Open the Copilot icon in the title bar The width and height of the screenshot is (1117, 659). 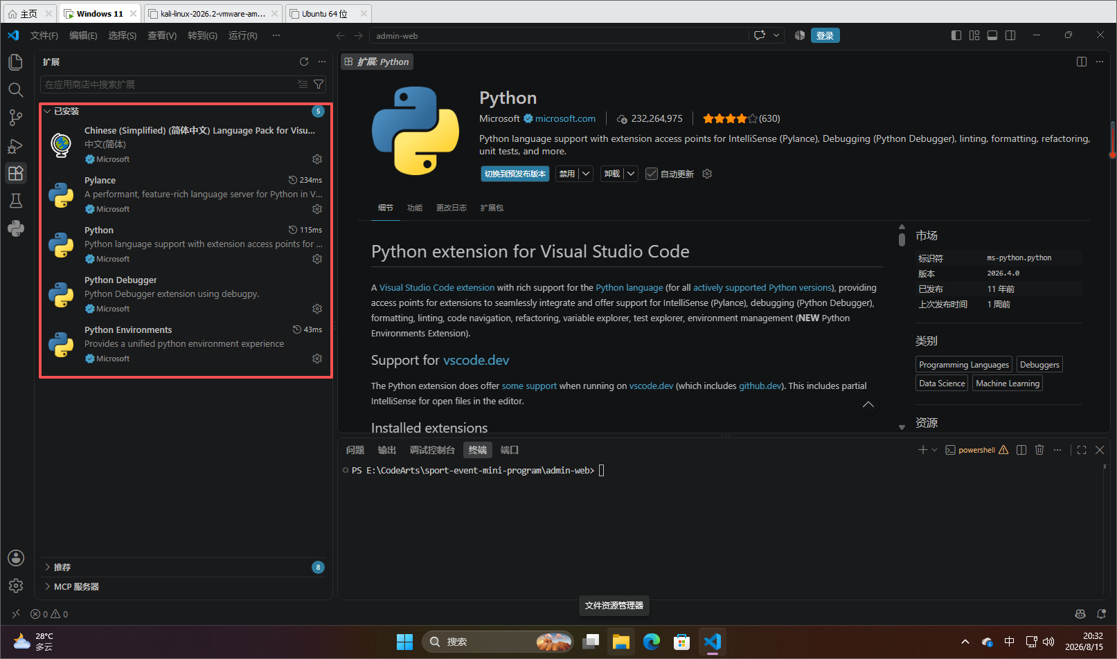point(800,35)
